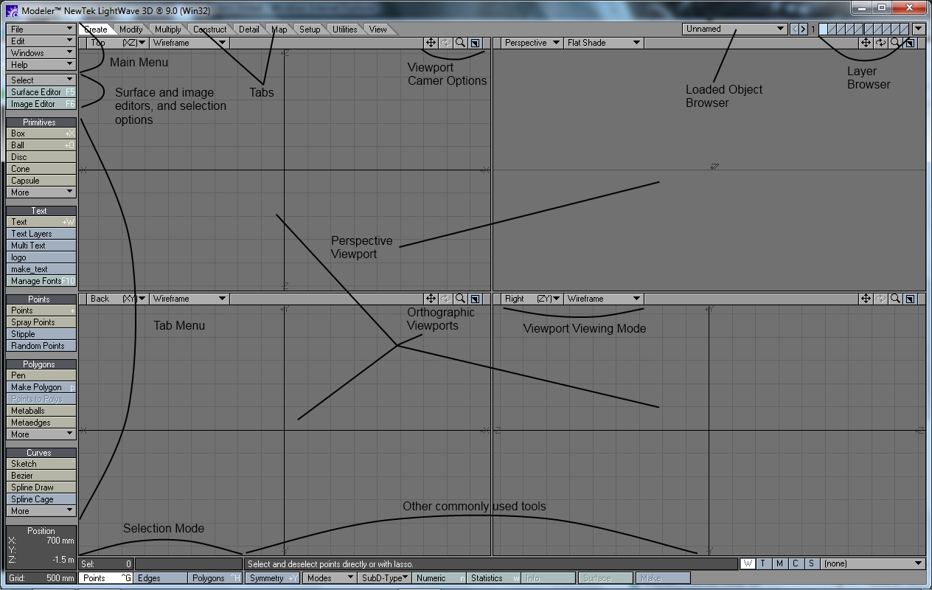The width and height of the screenshot is (932, 590).
Task: Click the pan icon in the Back viewport
Action: pyautogui.click(x=431, y=299)
